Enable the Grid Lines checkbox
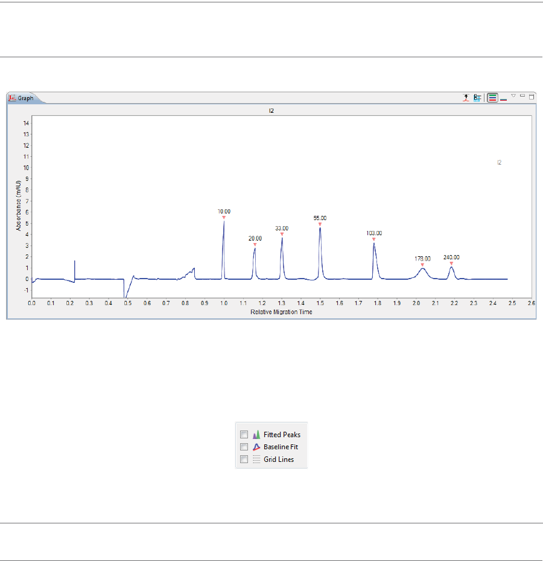Viewport: 543px width, 562px height. 244,459
